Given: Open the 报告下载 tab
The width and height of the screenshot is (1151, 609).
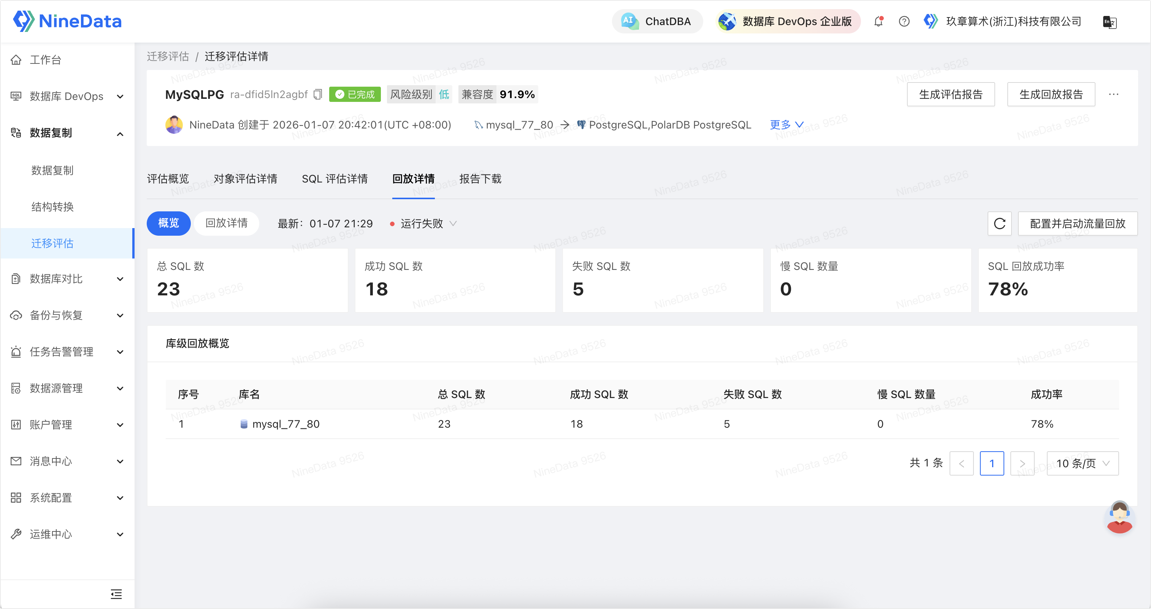Looking at the screenshot, I should pos(480,179).
